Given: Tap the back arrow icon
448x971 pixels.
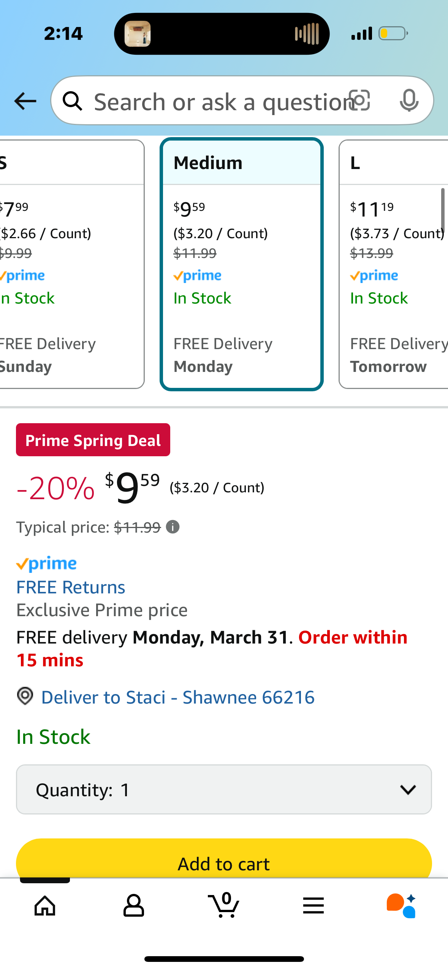Looking at the screenshot, I should pos(25,101).
